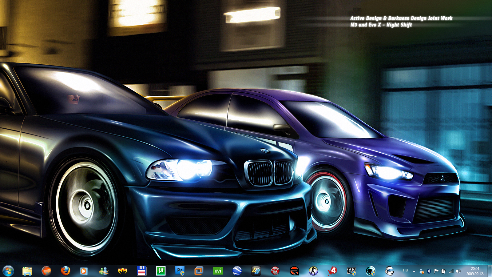Image resolution: width=492 pixels, height=277 pixels.
Task: Launch the Ventrilo headset icon
Action: click(390, 271)
